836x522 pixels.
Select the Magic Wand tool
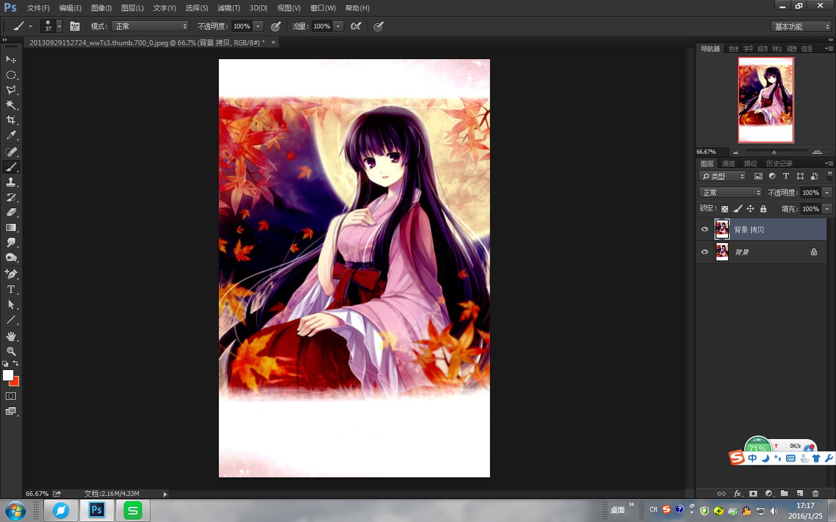click(11, 105)
